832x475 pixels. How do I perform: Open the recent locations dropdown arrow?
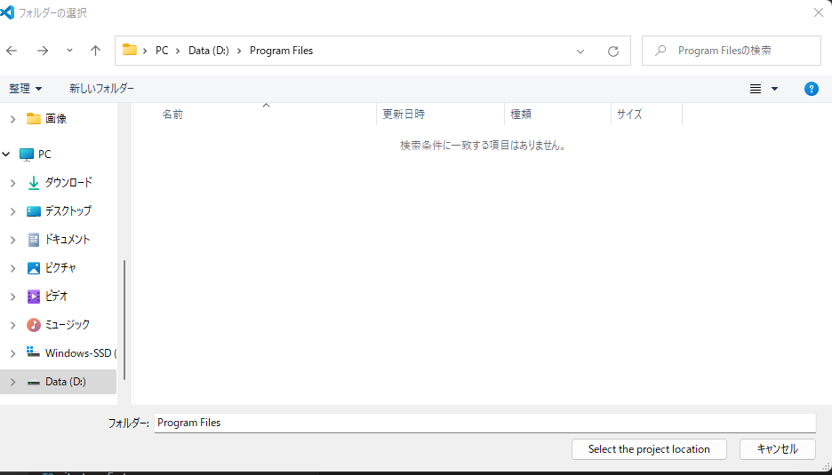pos(69,51)
